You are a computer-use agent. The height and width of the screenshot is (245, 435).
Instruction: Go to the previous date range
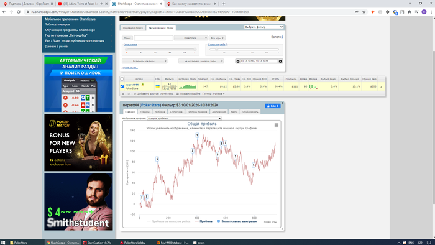pos(238,62)
